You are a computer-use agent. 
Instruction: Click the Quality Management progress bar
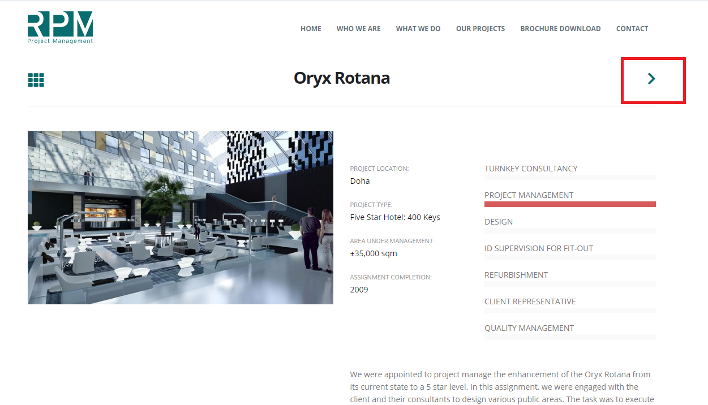click(x=570, y=337)
